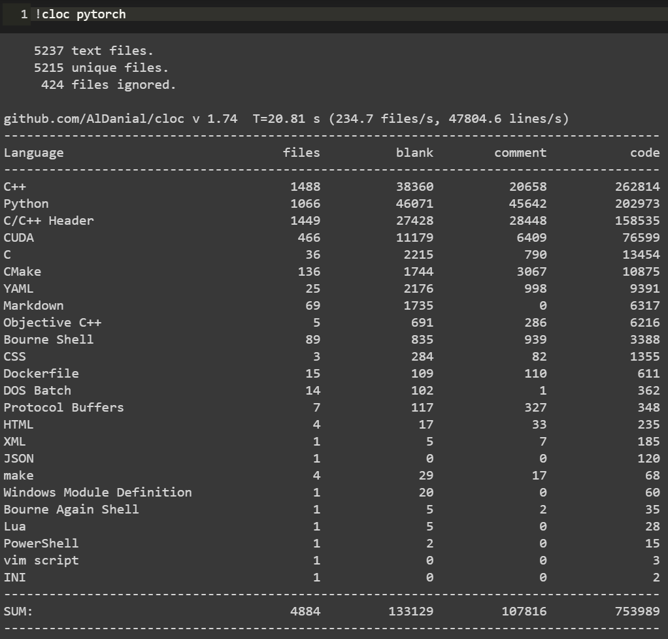Click the '5237 text files.' output line

[x=93, y=51]
